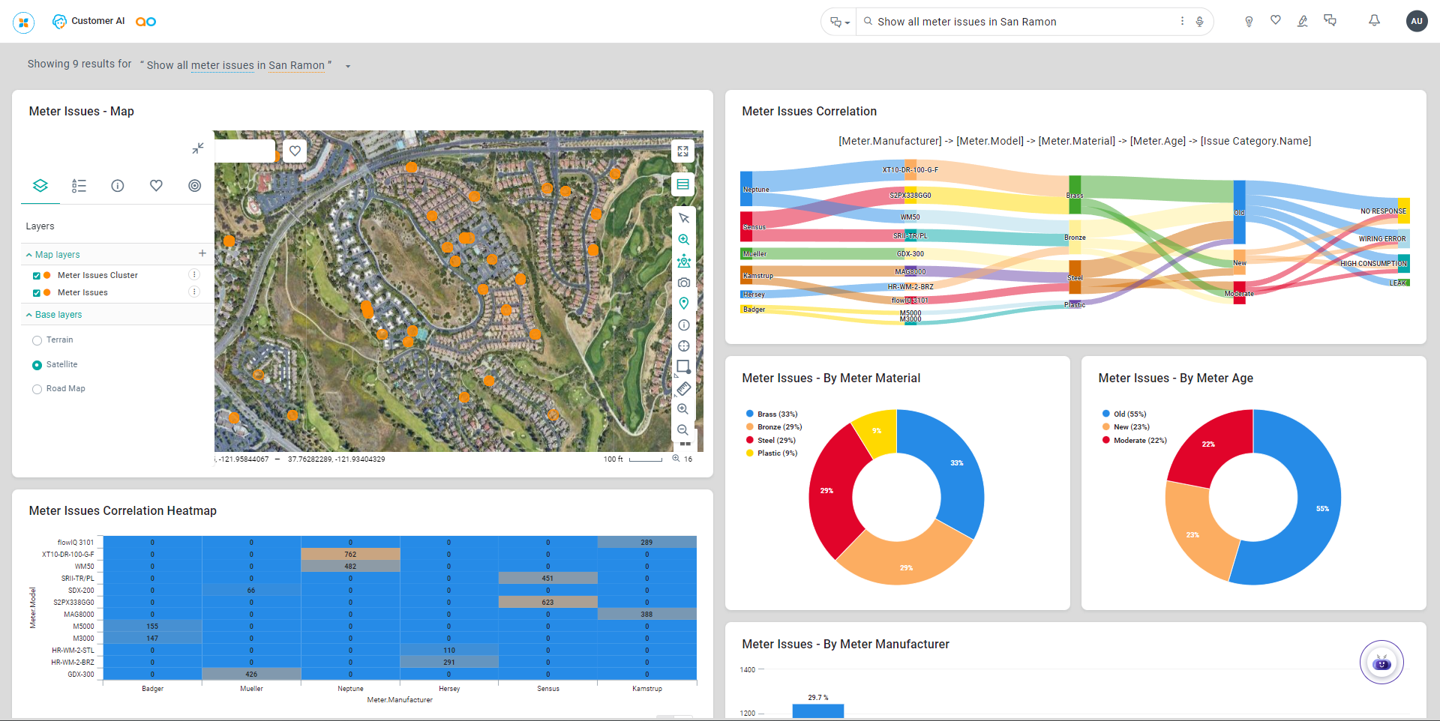Switch to the map legend tab

79,186
